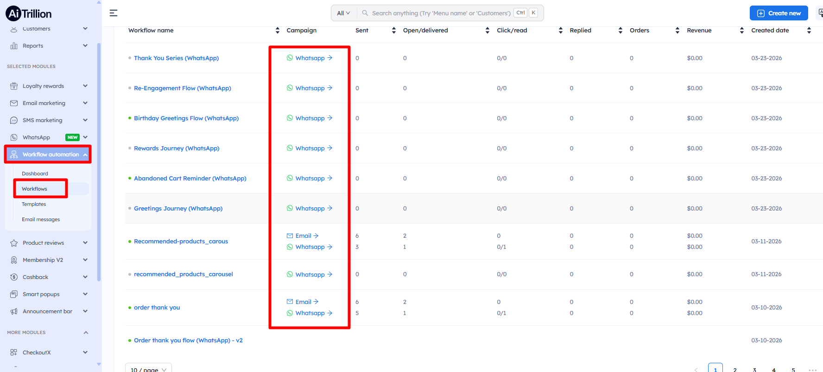This screenshot has height=372, width=823.
Task: Go to page 2 of workflows
Action: tap(735, 369)
